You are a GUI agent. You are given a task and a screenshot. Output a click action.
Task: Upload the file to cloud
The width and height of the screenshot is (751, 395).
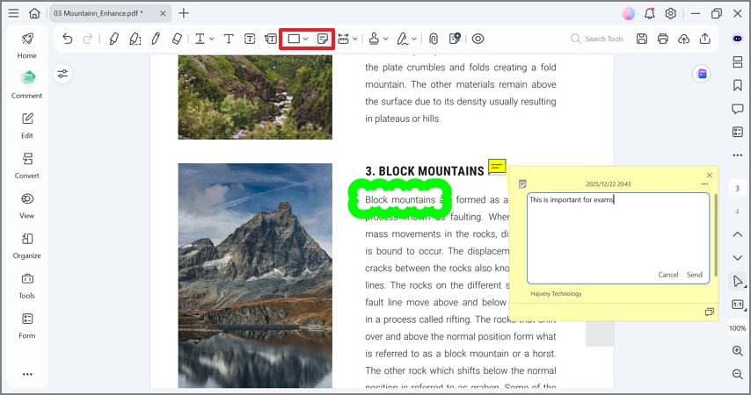[684, 39]
